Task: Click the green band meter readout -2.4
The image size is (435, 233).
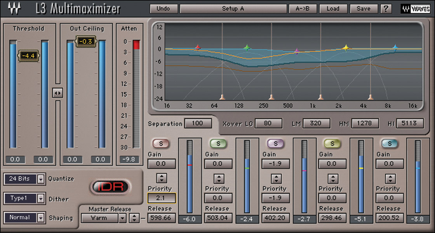Action: [x=247, y=219]
